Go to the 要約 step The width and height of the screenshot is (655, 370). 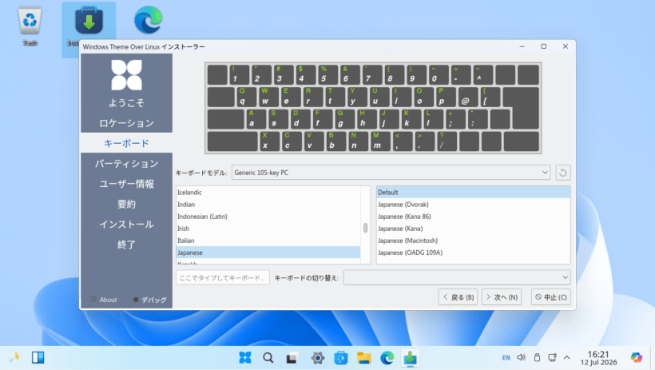[126, 204]
